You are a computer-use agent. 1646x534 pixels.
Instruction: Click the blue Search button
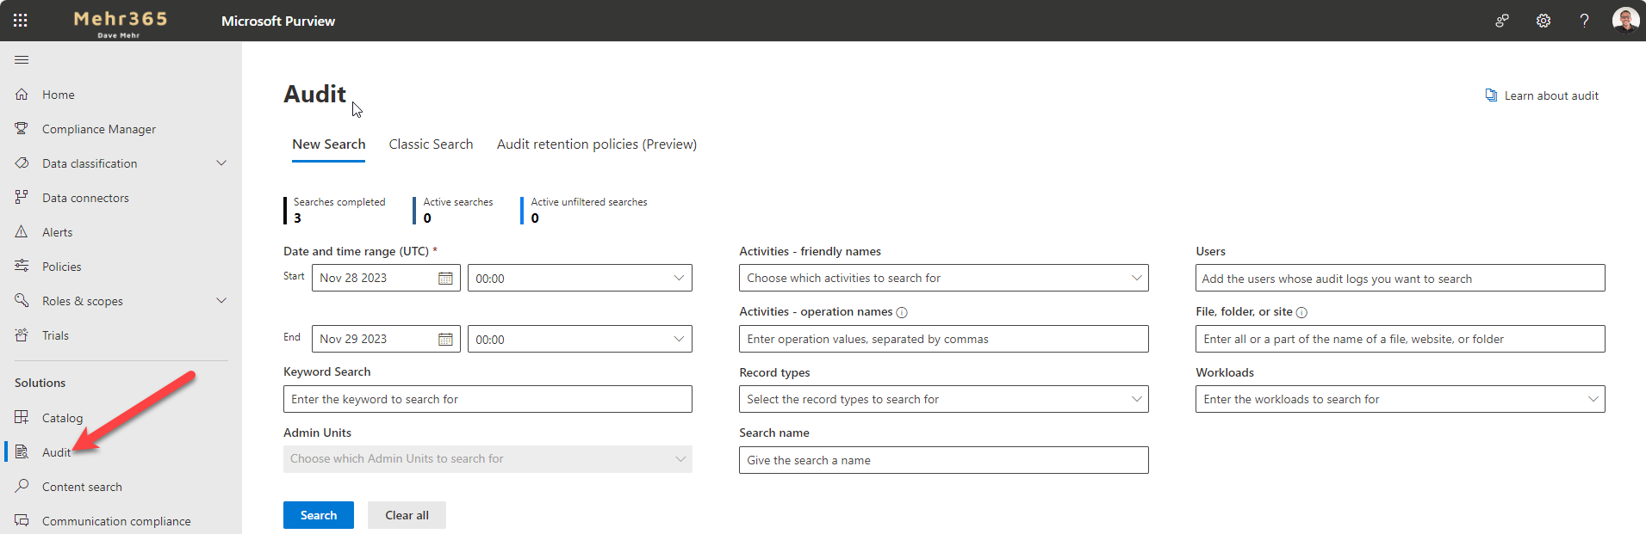[x=319, y=515]
